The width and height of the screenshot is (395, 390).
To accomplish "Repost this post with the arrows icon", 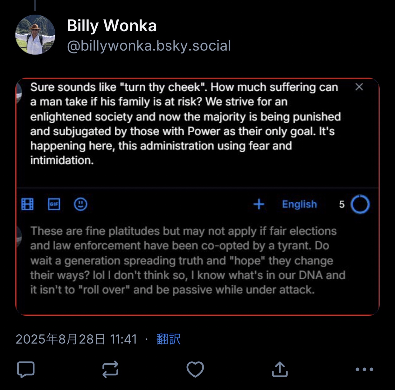I will (x=110, y=369).
